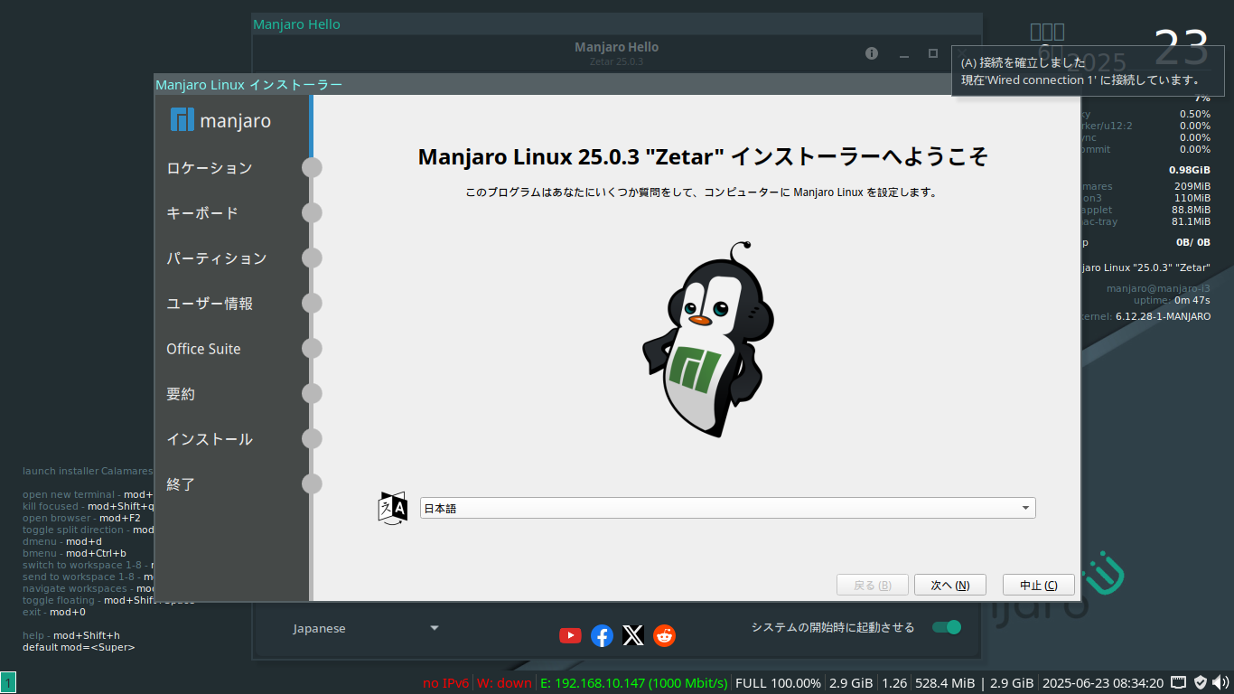Click the 1.26 load average status entry
This screenshot has height=694, width=1234.
click(x=894, y=683)
